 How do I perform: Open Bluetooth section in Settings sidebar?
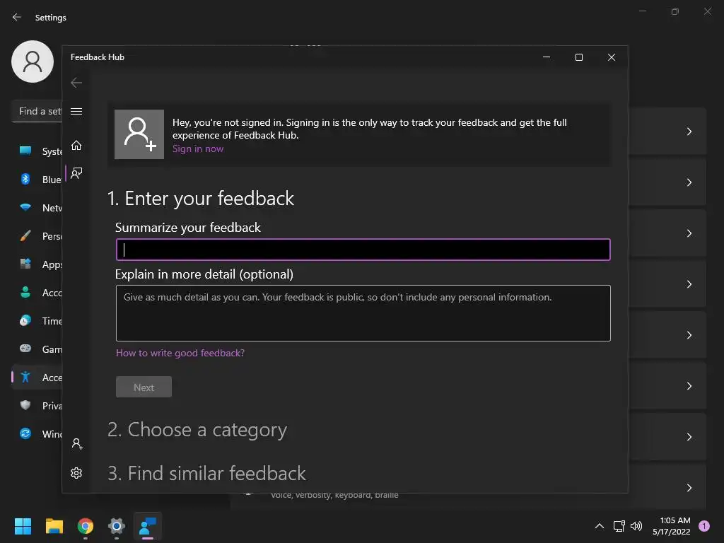click(37, 180)
